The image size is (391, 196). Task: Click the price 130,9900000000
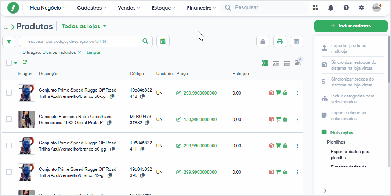(x=200, y=119)
